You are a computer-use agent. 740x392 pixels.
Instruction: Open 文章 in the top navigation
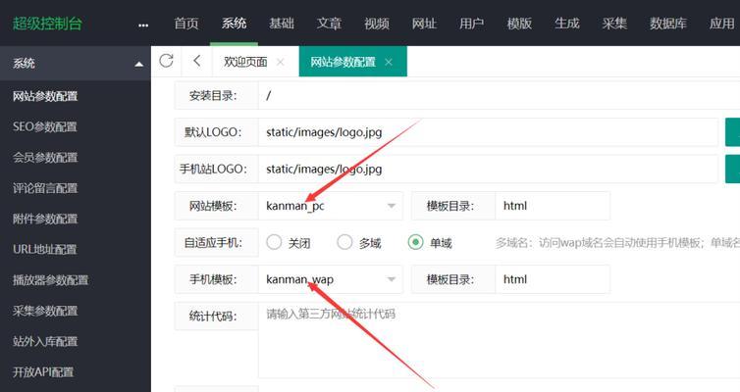329,24
